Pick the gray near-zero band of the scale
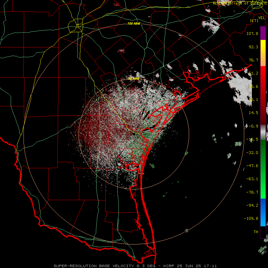 click(x=263, y=133)
